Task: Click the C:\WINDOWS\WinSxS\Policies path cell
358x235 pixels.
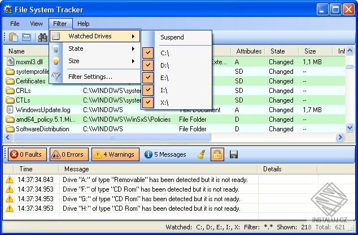Action: coord(126,119)
